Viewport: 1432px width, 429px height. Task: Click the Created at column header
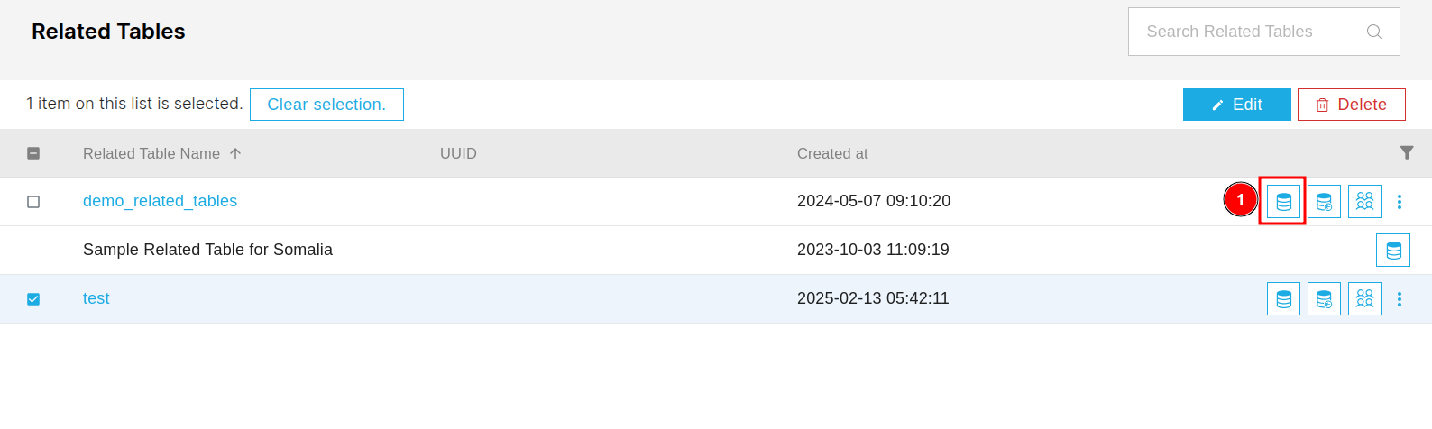(x=832, y=153)
